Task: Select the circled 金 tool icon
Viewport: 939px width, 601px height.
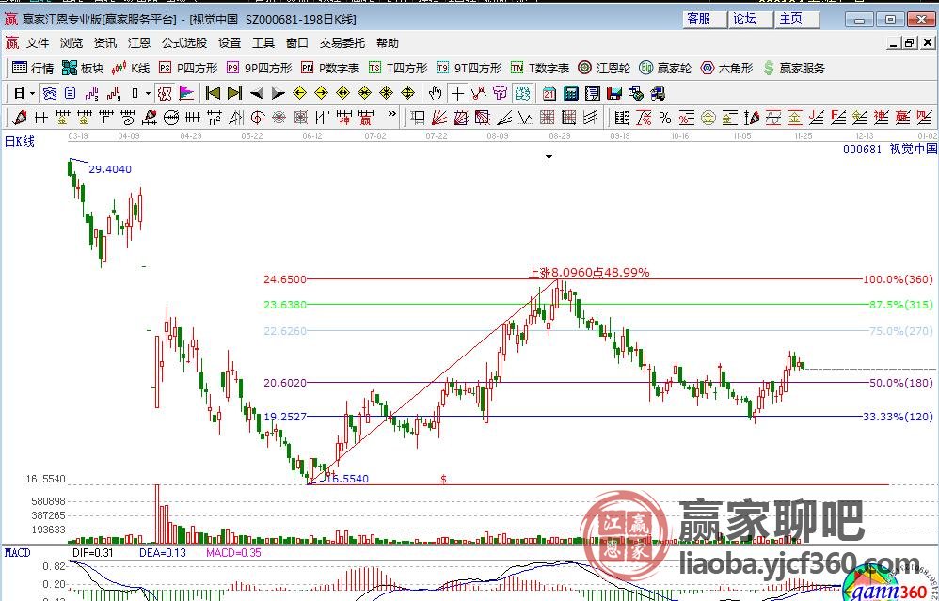Action: (708, 118)
